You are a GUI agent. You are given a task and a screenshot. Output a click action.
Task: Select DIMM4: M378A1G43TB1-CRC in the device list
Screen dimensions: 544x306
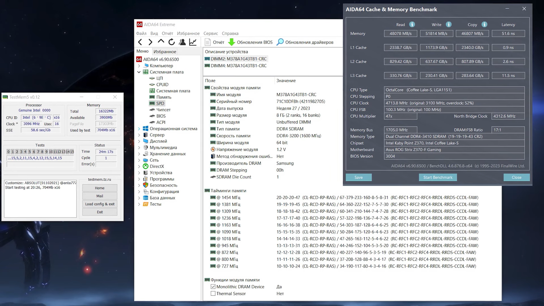click(238, 66)
